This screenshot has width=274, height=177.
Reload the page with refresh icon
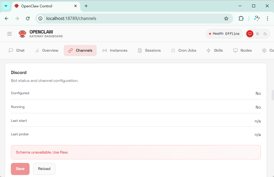(x=28, y=18)
